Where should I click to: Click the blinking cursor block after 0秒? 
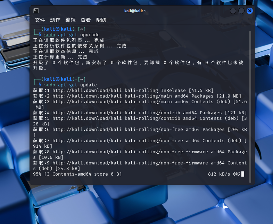pyautogui.click(x=243, y=174)
